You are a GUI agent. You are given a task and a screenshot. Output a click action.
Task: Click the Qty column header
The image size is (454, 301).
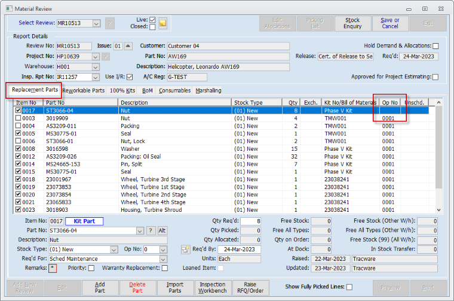[291, 103]
